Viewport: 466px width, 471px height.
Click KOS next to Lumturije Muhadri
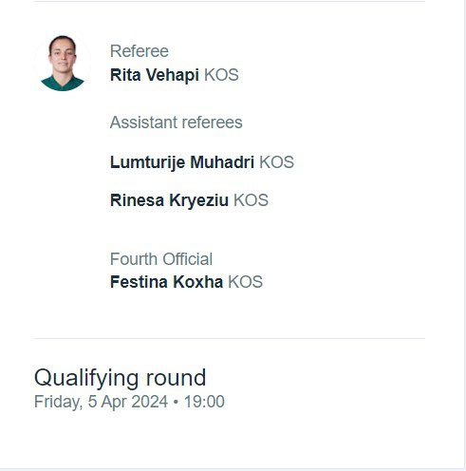click(x=277, y=162)
